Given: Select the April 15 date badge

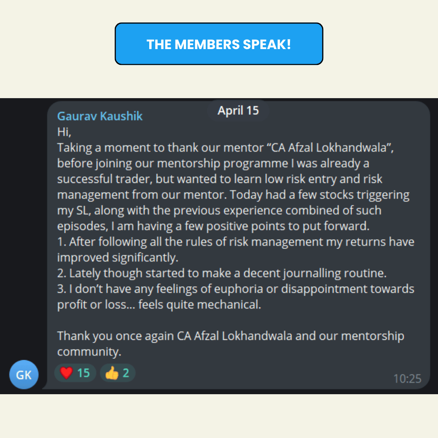Looking at the screenshot, I should (x=238, y=111).
